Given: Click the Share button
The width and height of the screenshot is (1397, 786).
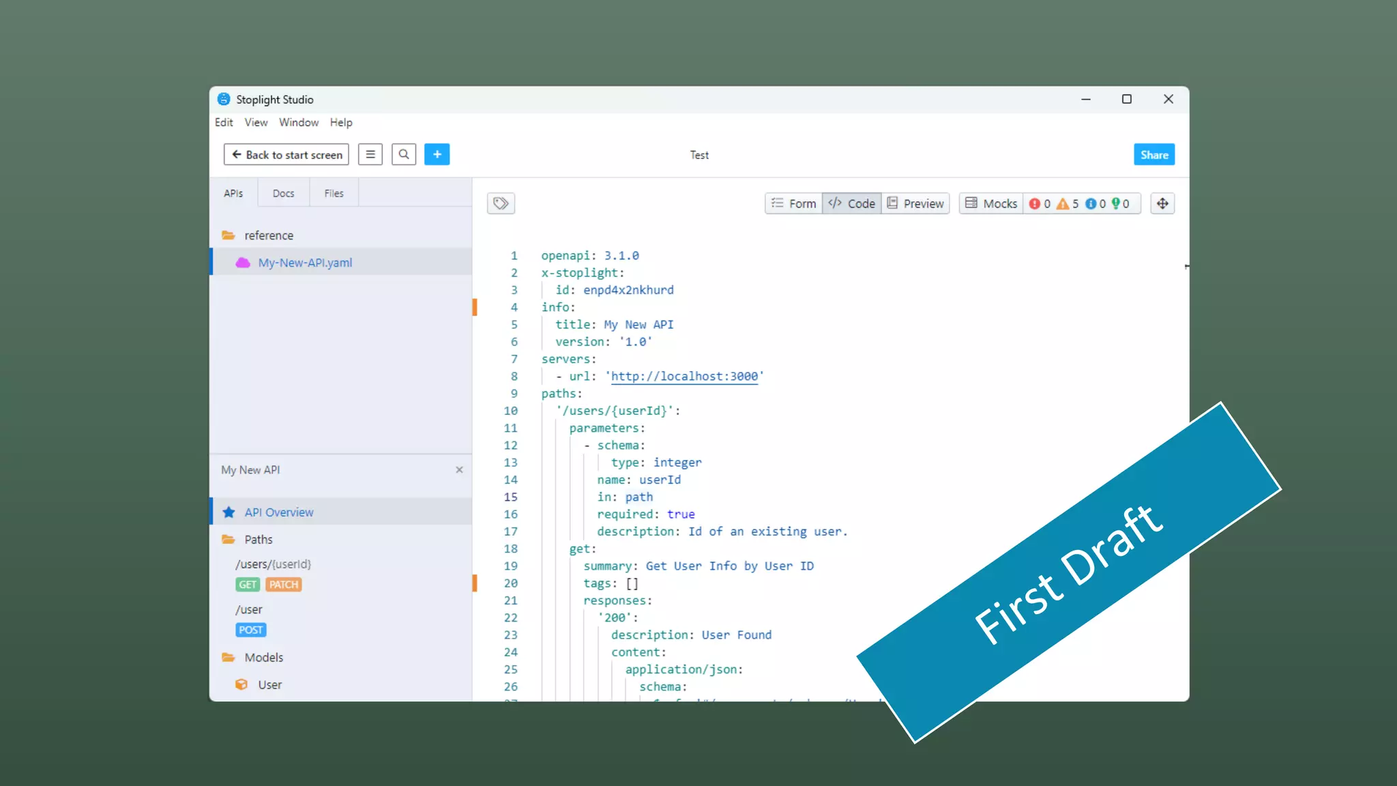Looking at the screenshot, I should [x=1154, y=154].
